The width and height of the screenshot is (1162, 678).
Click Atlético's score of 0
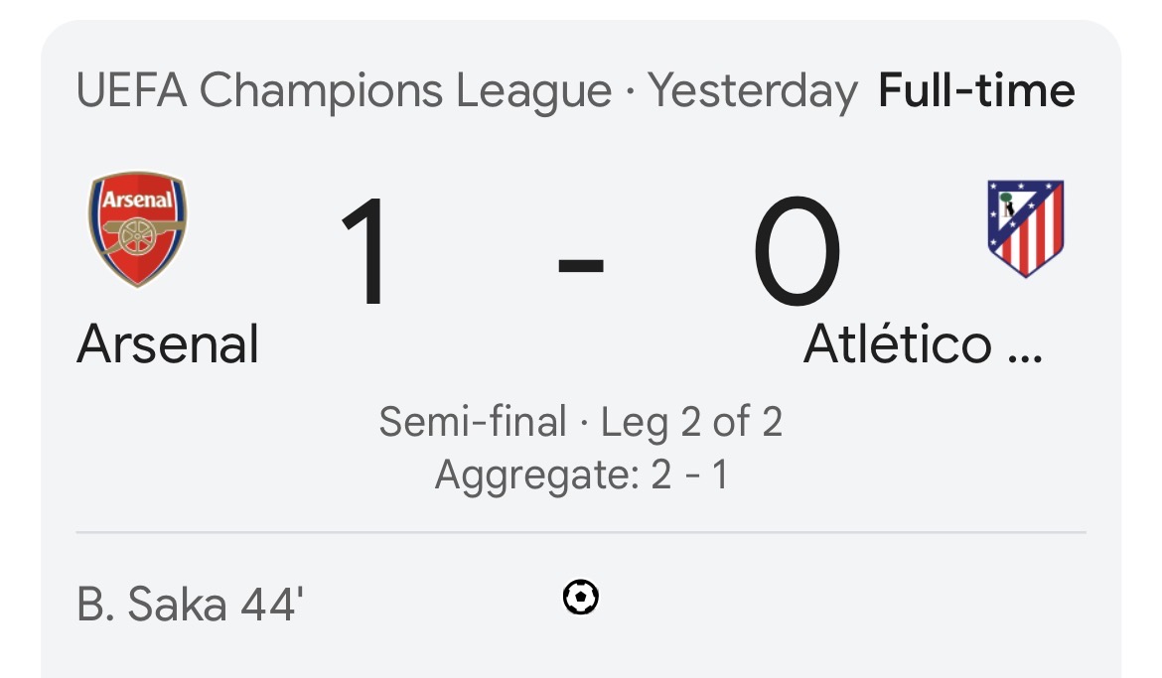[797, 250]
